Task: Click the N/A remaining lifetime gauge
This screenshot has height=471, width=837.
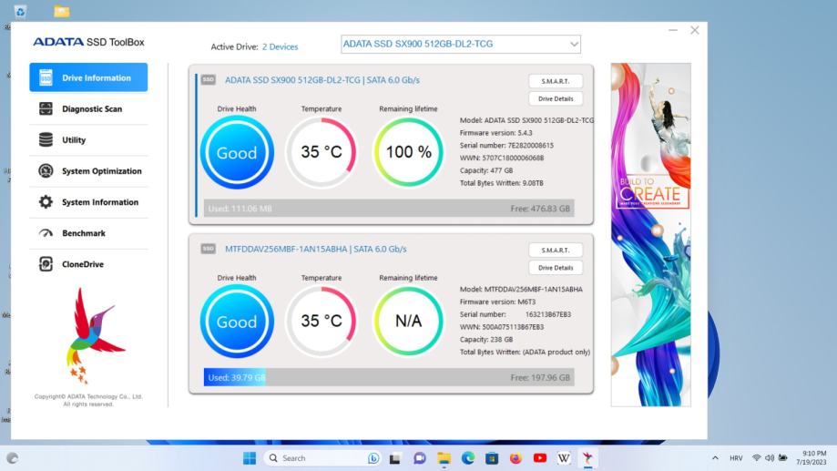Action: click(x=408, y=321)
